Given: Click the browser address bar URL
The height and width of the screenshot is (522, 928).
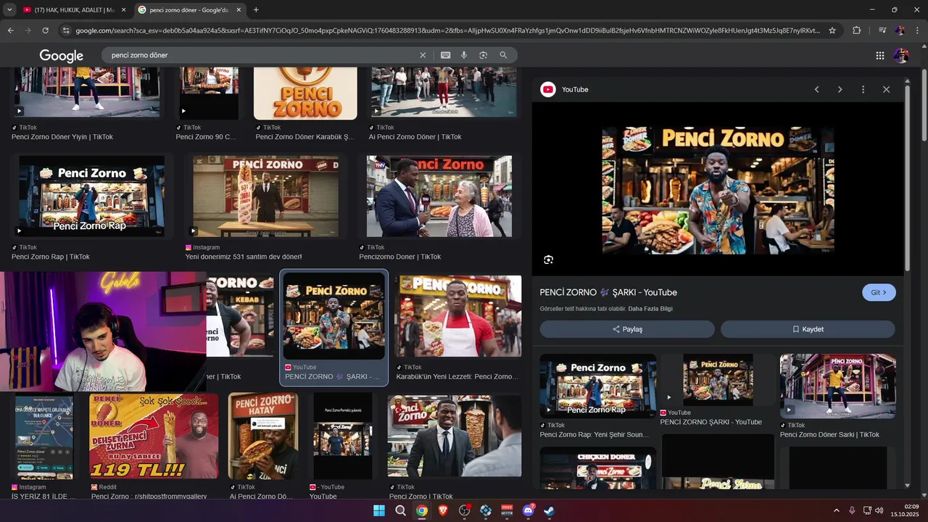Looking at the screenshot, I should tap(448, 30).
